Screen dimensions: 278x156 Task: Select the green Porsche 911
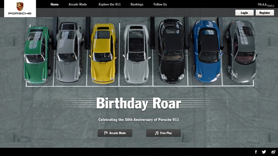[36, 55]
